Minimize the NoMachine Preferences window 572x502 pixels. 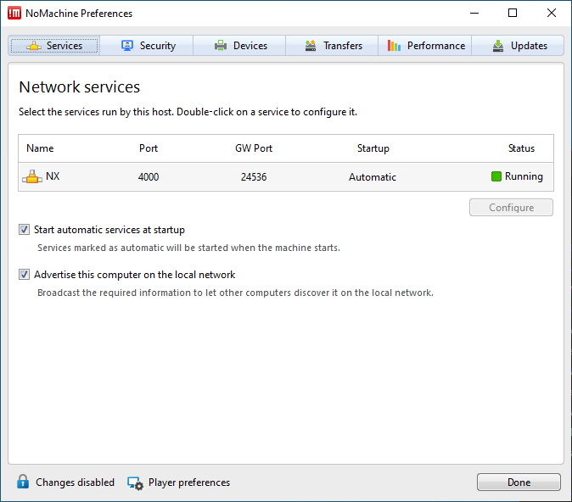pos(474,13)
